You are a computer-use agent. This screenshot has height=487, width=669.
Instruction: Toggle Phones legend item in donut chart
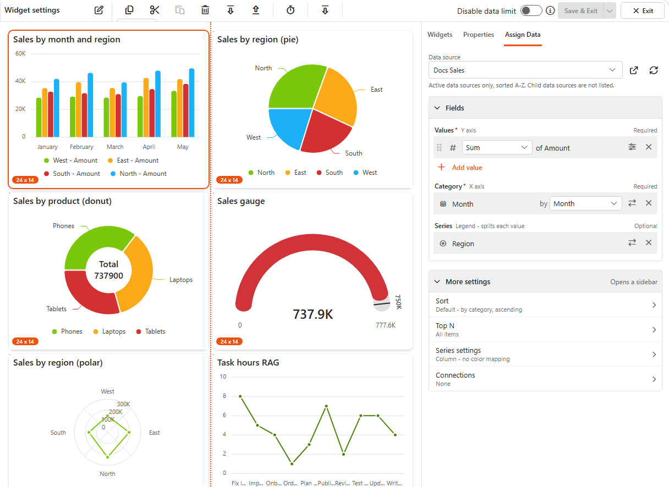point(67,331)
